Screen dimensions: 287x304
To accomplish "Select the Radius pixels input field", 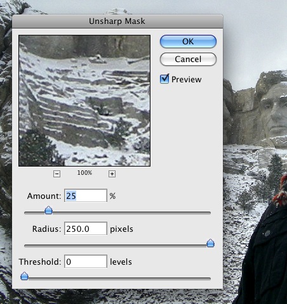I will [86, 229].
